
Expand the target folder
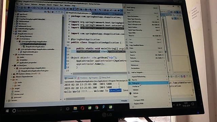coord(10,88)
